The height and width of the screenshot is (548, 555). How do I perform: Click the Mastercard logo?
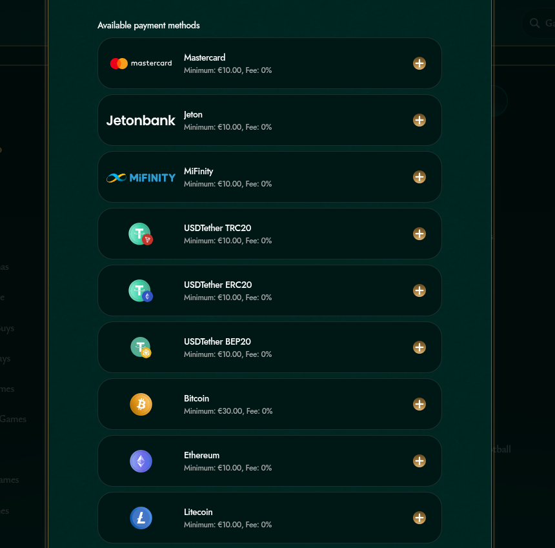(141, 63)
